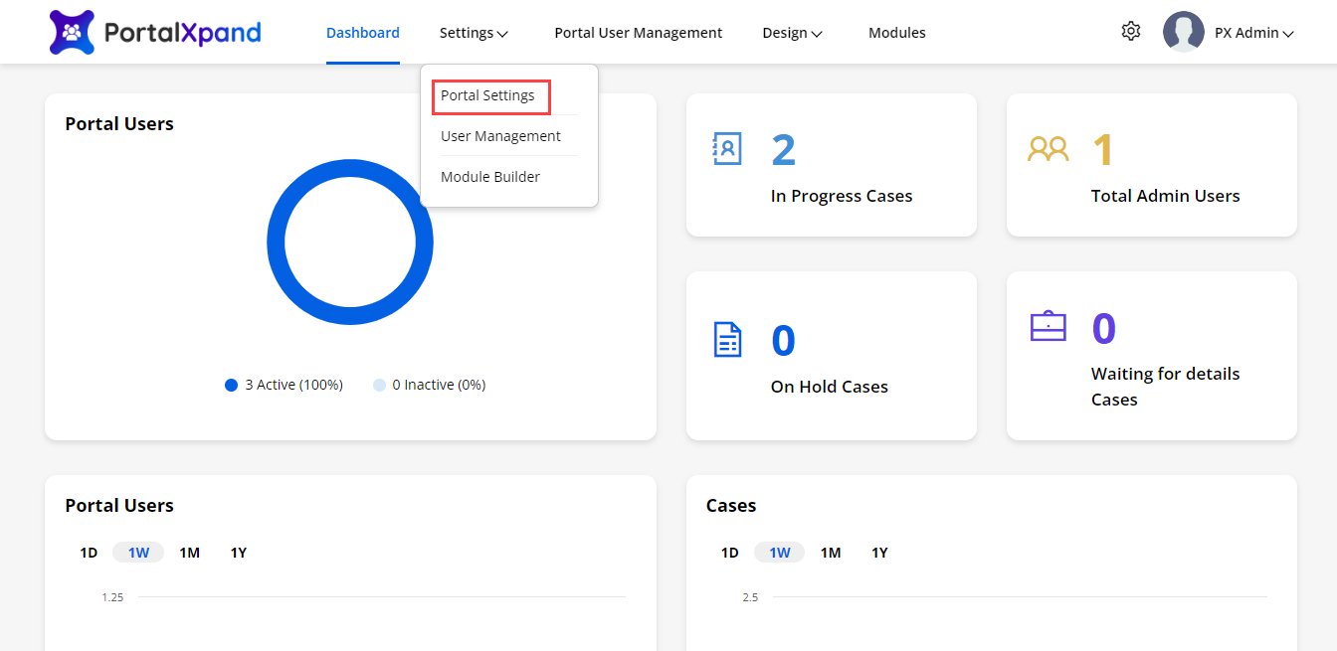
Task: Click the PX Admin avatar image
Action: point(1183,32)
